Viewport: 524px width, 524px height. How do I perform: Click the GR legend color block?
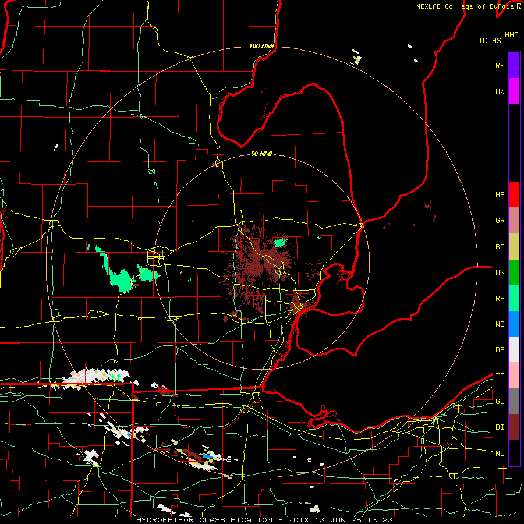point(514,220)
